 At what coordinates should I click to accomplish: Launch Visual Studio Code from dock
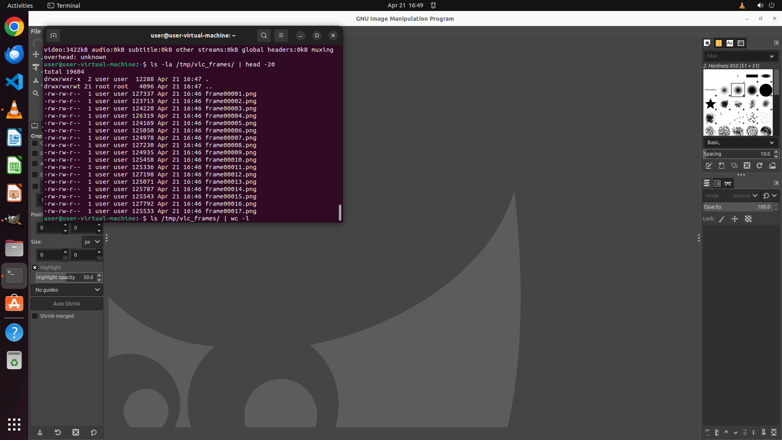[x=14, y=82]
